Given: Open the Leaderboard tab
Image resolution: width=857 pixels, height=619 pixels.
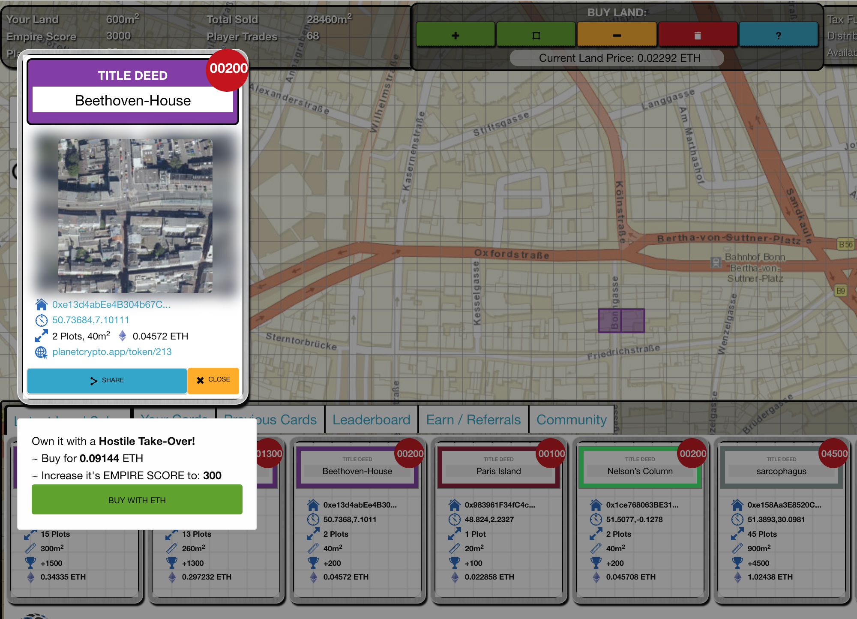Looking at the screenshot, I should (371, 419).
